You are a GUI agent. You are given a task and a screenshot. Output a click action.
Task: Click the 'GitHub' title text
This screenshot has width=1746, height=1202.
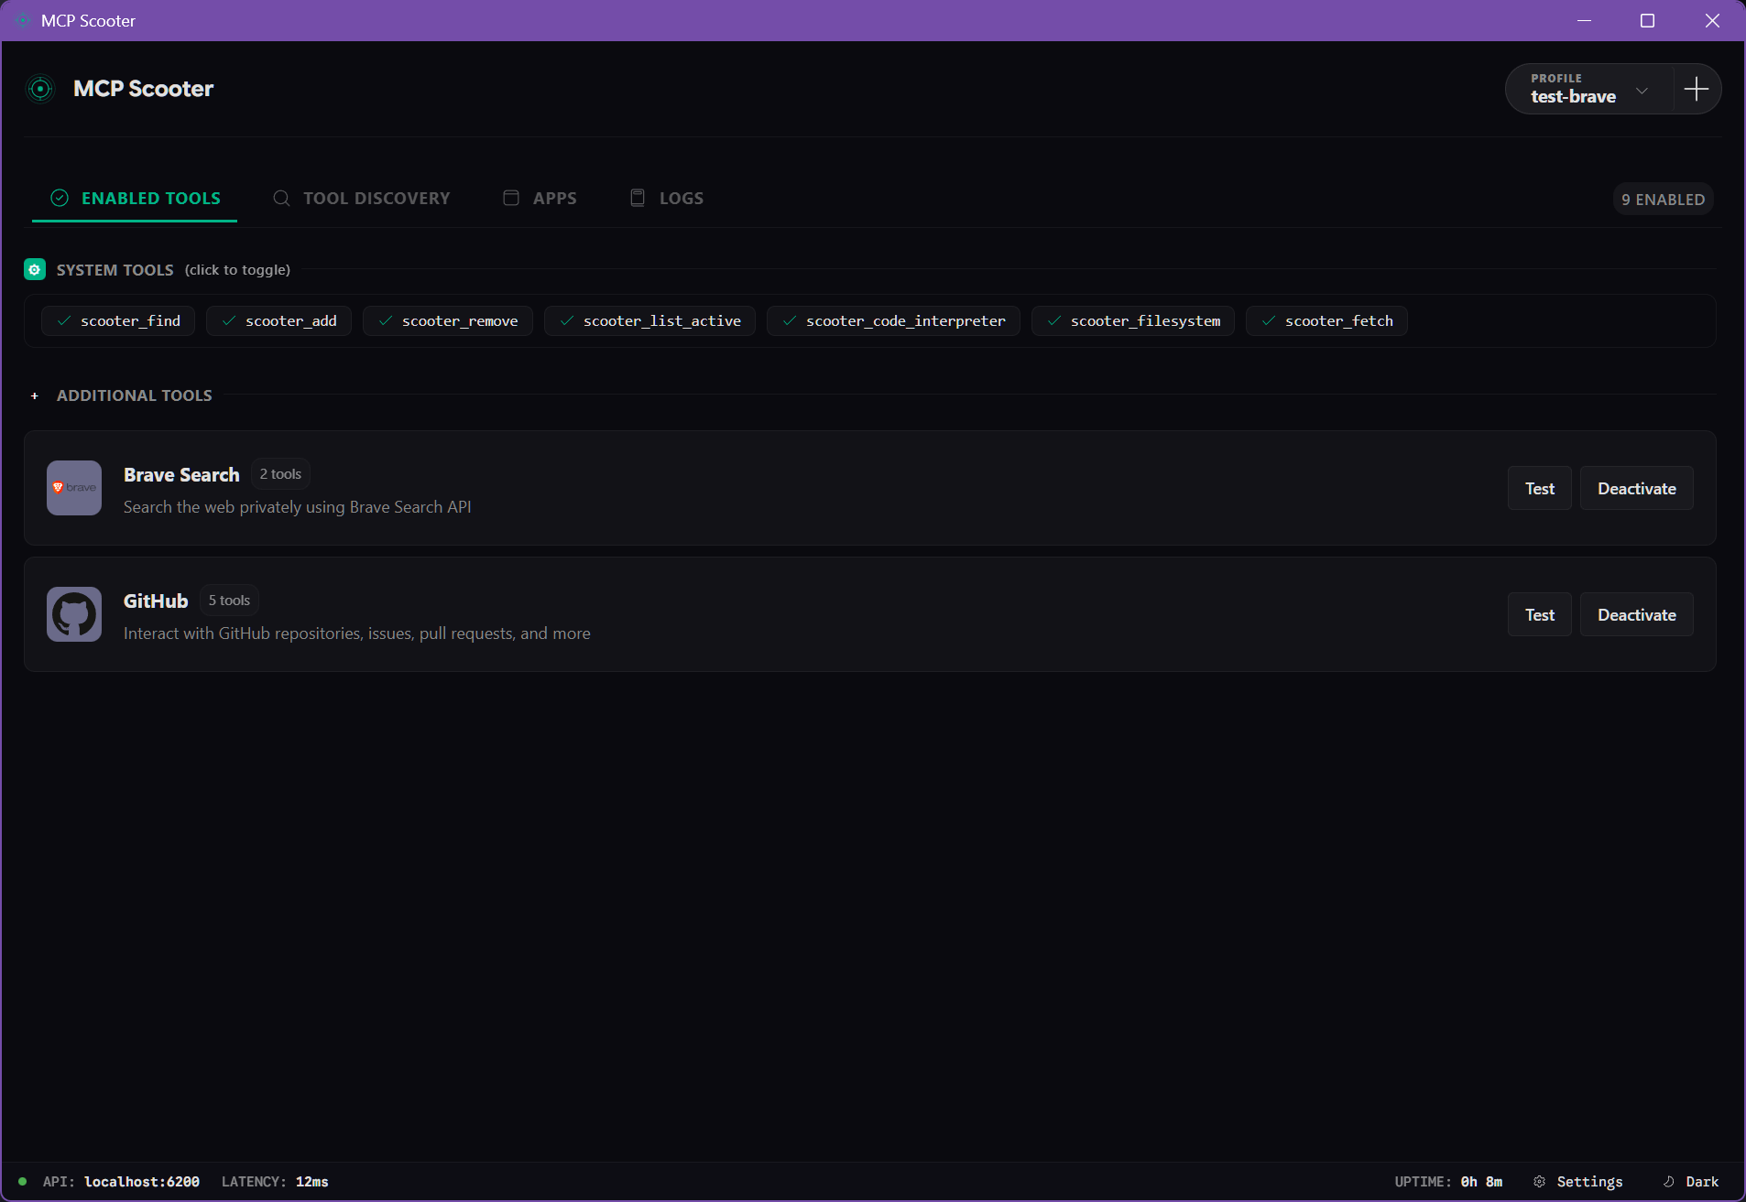tap(156, 601)
